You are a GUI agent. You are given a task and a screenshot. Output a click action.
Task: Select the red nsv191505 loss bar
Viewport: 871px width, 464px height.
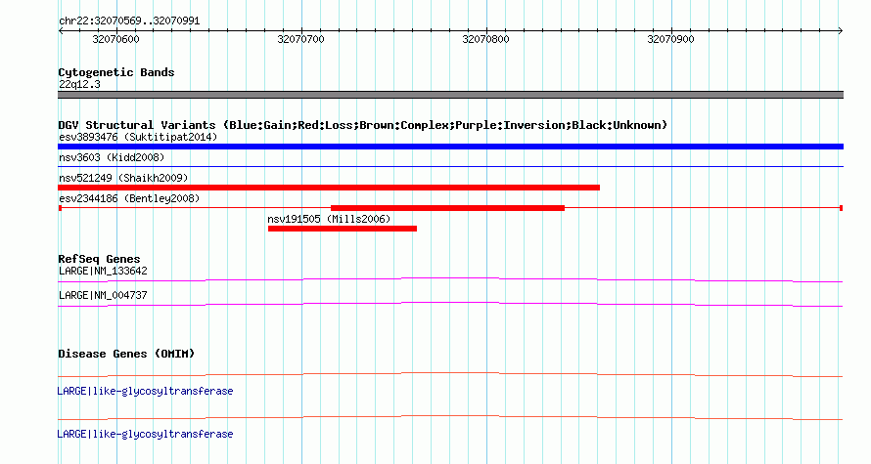(343, 229)
